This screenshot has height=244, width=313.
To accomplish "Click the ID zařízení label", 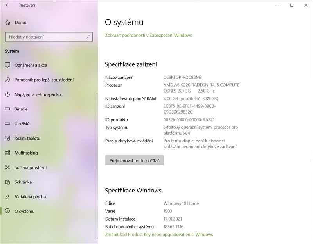I will point(115,106).
